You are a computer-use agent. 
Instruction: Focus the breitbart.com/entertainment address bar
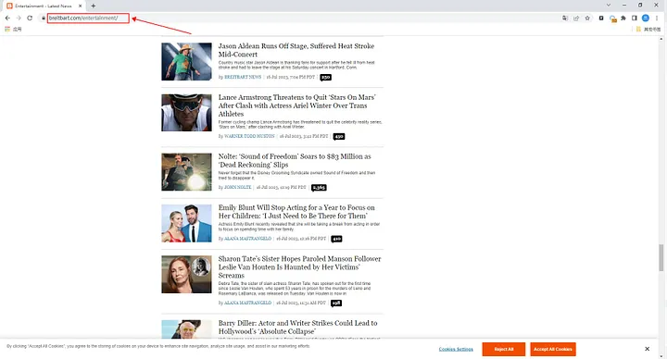[x=88, y=18]
